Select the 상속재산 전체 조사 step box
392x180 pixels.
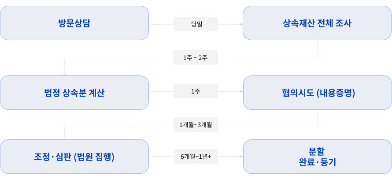317,23
